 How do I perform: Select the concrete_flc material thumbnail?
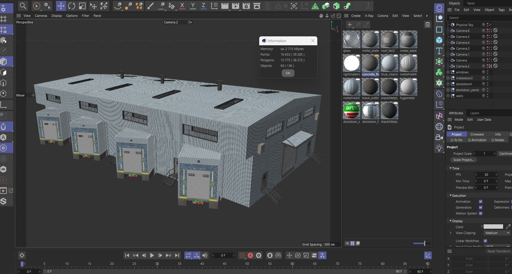[370, 63]
